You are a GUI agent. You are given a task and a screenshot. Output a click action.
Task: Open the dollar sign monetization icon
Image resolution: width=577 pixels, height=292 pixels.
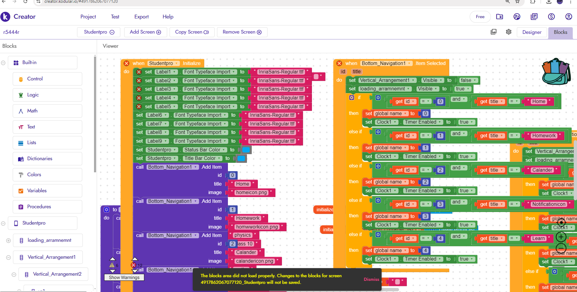[551, 17]
